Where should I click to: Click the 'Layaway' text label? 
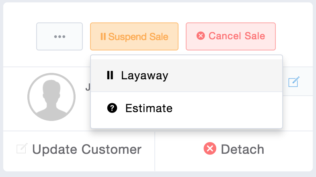click(x=144, y=75)
